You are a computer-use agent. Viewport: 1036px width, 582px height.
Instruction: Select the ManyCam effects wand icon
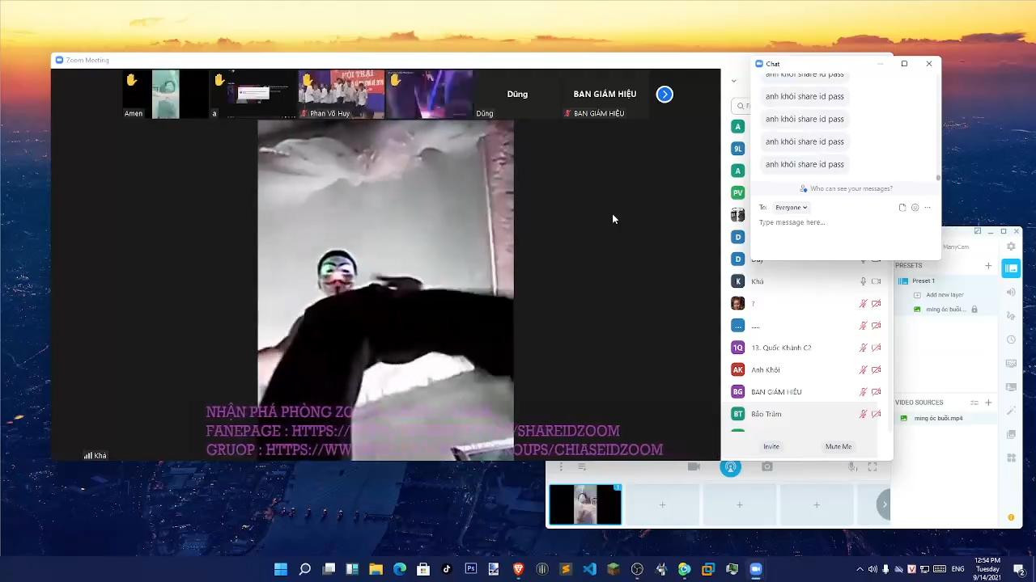click(x=1011, y=410)
